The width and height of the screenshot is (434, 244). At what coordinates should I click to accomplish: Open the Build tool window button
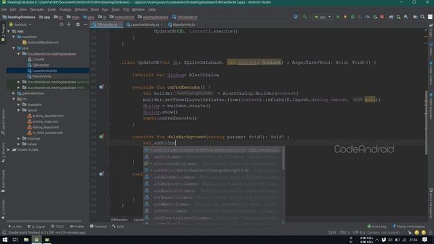click(118, 226)
